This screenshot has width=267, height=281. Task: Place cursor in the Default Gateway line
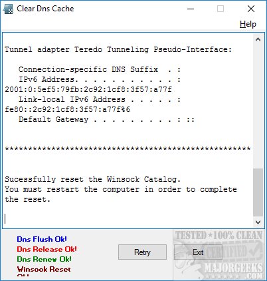point(106,119)
